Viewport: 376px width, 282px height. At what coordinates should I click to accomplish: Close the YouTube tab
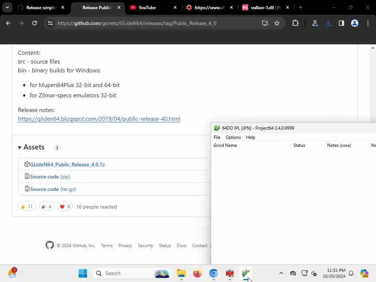[x=175, y=8]
